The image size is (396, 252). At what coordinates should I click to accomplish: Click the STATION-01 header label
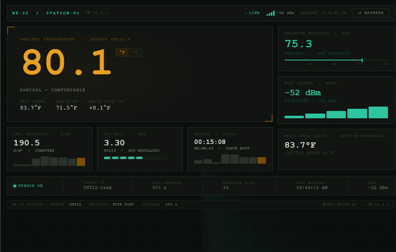coord(63,13)
